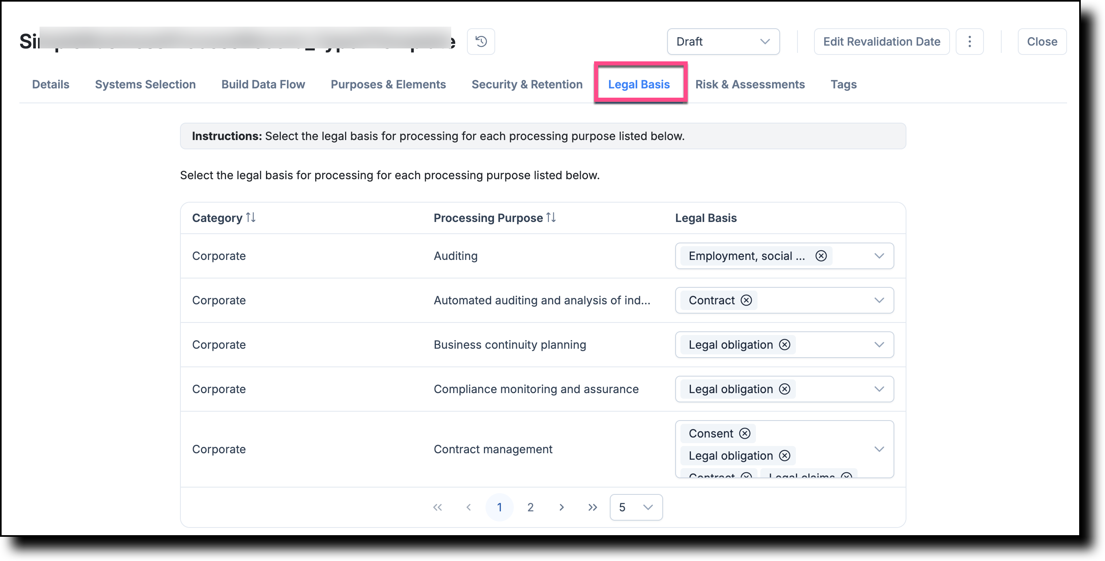Click Edit Revalidation Date button
1105x561 pixels.
click(x=881, y=42)
